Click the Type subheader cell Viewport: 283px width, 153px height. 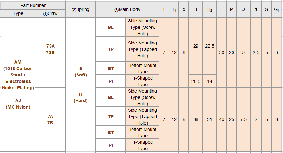tap(18, 14)
